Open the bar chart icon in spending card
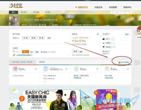 tap(67, 69)
